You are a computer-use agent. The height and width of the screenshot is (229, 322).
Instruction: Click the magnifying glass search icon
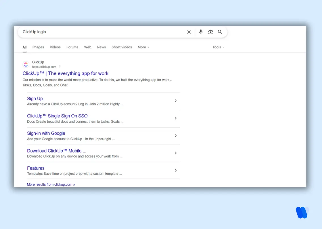(220, 32)
